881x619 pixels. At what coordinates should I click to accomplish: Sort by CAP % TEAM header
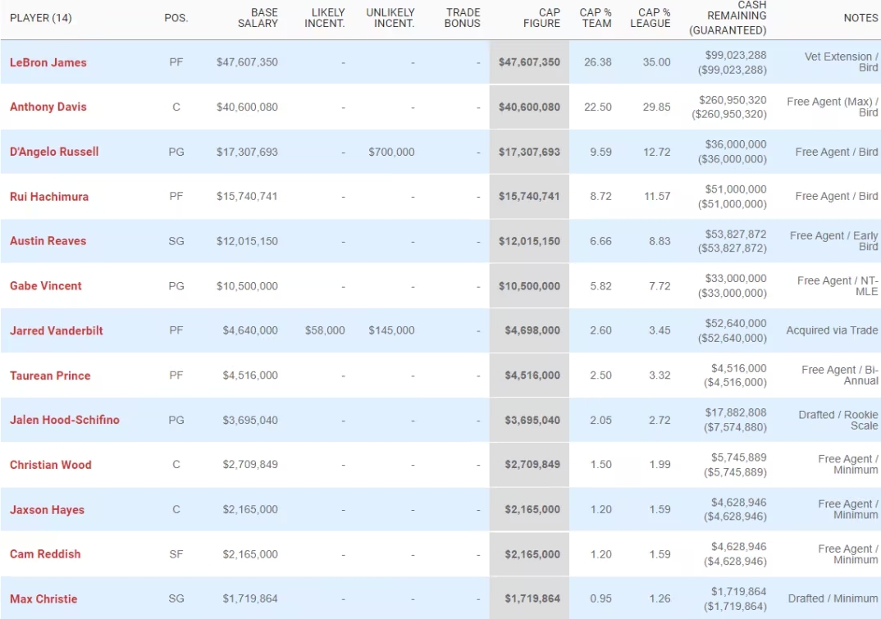pyautogui.click(x=596, y=18)
